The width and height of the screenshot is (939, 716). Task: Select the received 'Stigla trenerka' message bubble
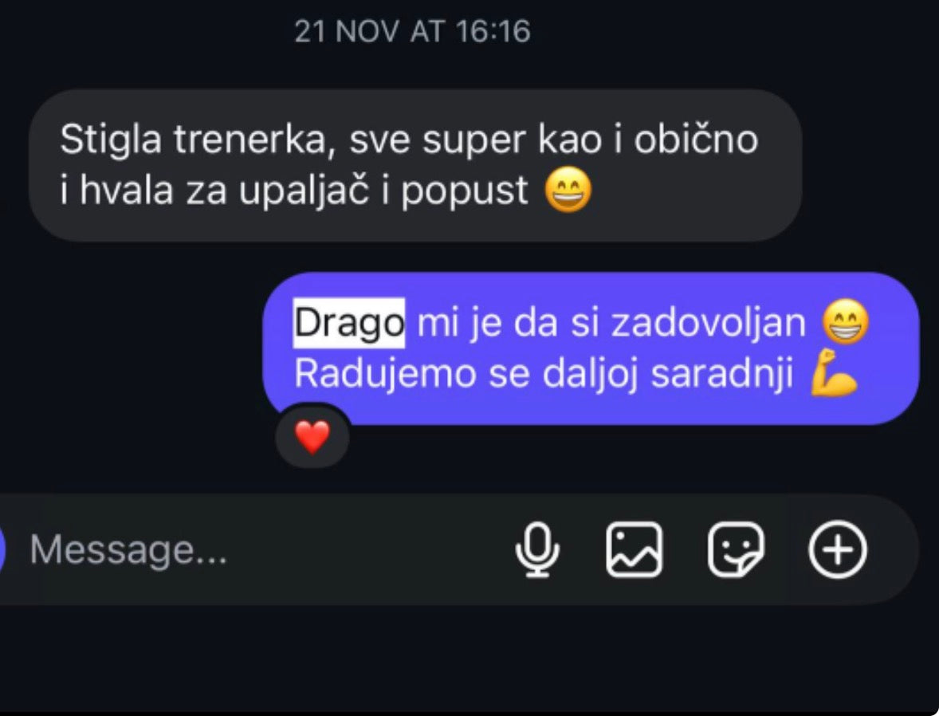(x=415, y=165)
